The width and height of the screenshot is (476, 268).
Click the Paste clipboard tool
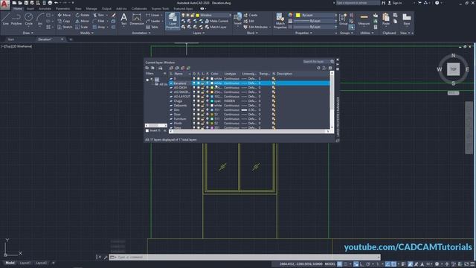tap(386, 19)
